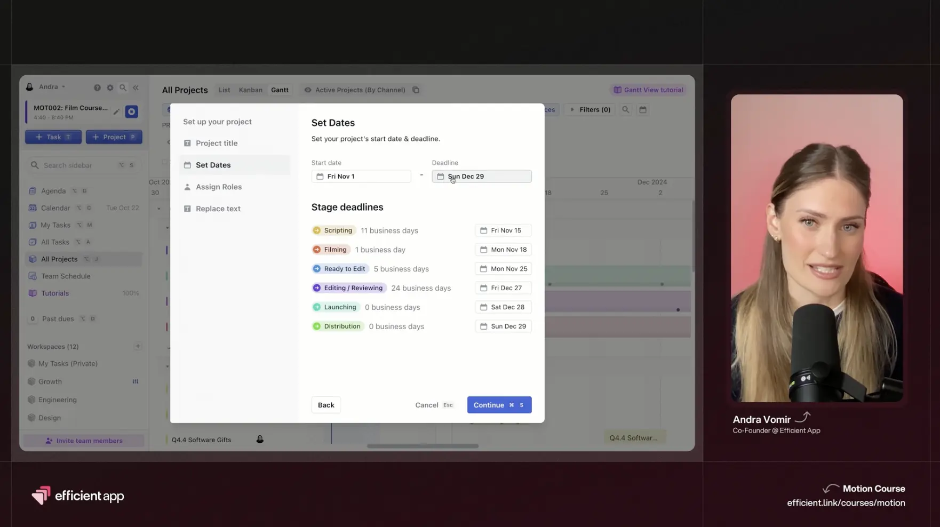940x527 pixels.
Task: Change Editing / Reviewing deadline Fri Dec 27
Action: pos(503,288)
